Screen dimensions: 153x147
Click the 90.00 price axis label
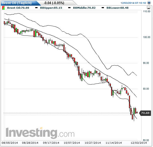[146, 63]
